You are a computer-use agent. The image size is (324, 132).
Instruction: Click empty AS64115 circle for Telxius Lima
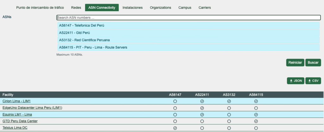click(x=256, y=128)
